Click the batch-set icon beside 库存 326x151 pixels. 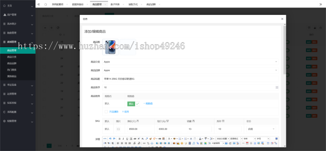point(223,121)
